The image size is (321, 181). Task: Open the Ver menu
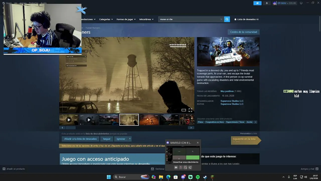coord(16,3)
